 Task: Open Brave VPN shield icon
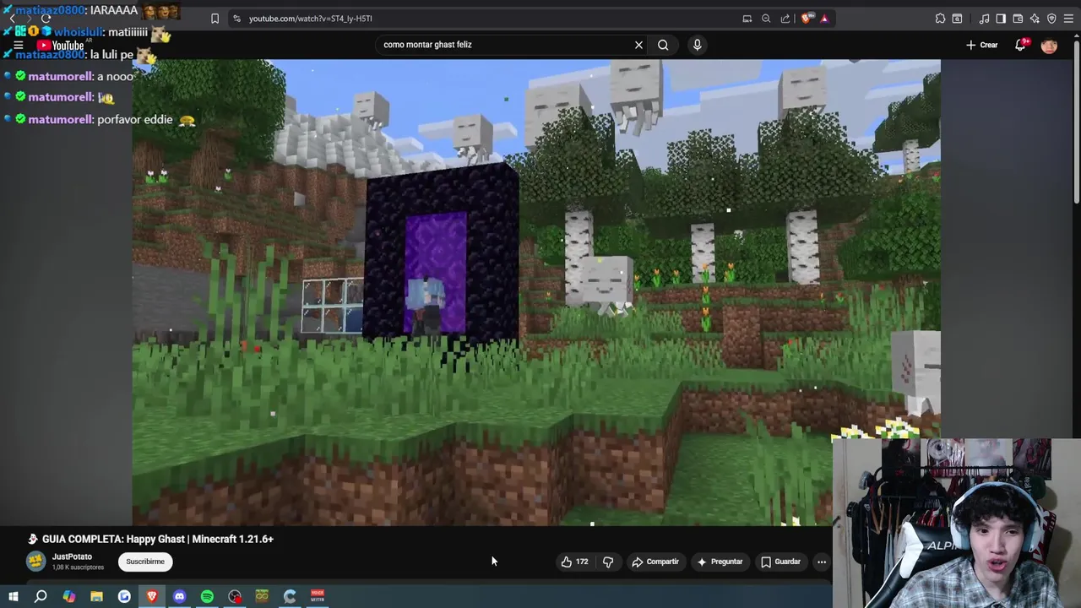point(1051,19)
